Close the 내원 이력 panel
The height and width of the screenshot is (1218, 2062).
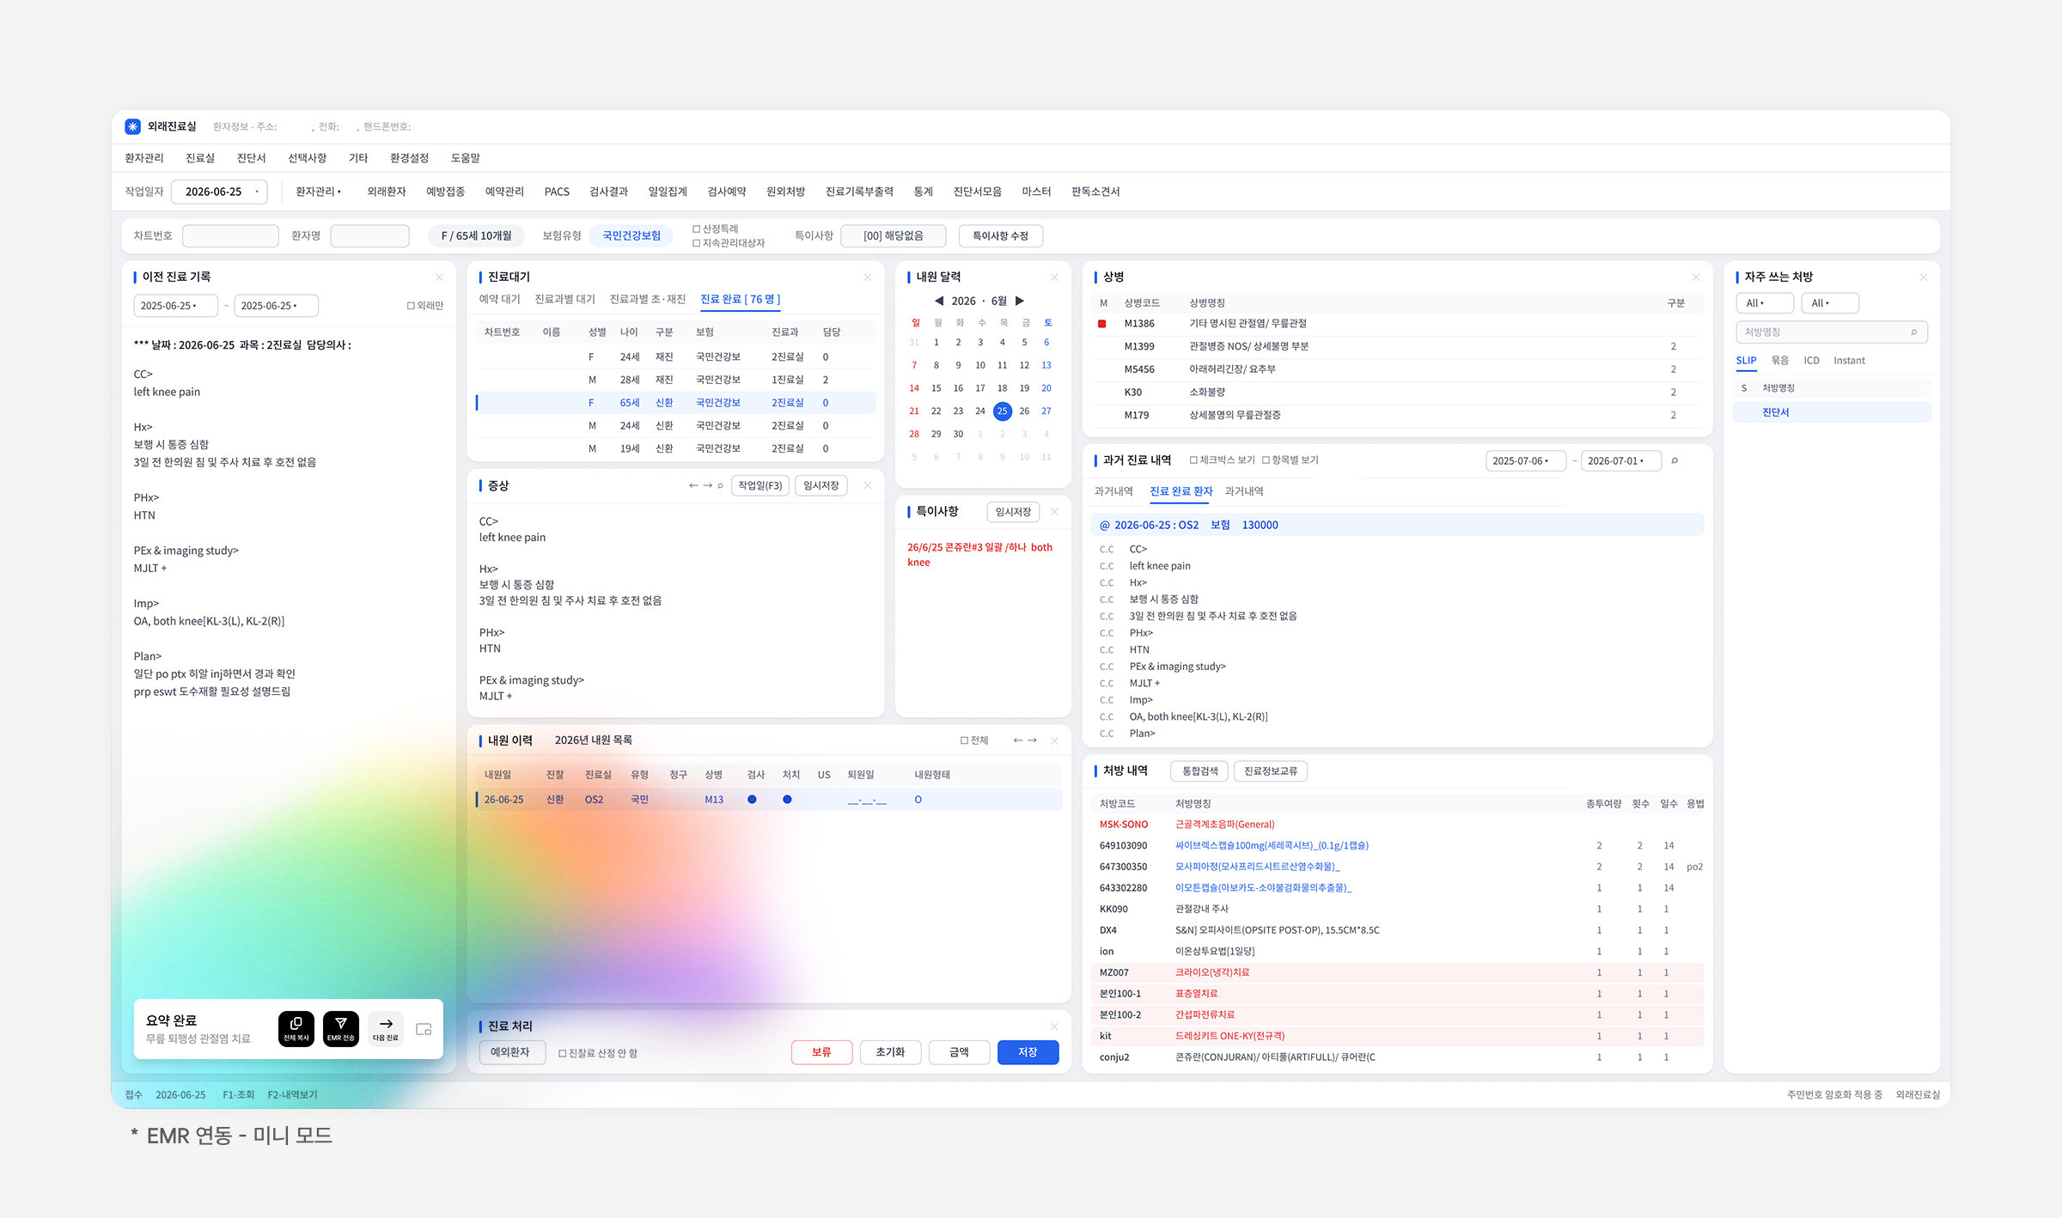pyautogui.click(x=1054, y=740)
